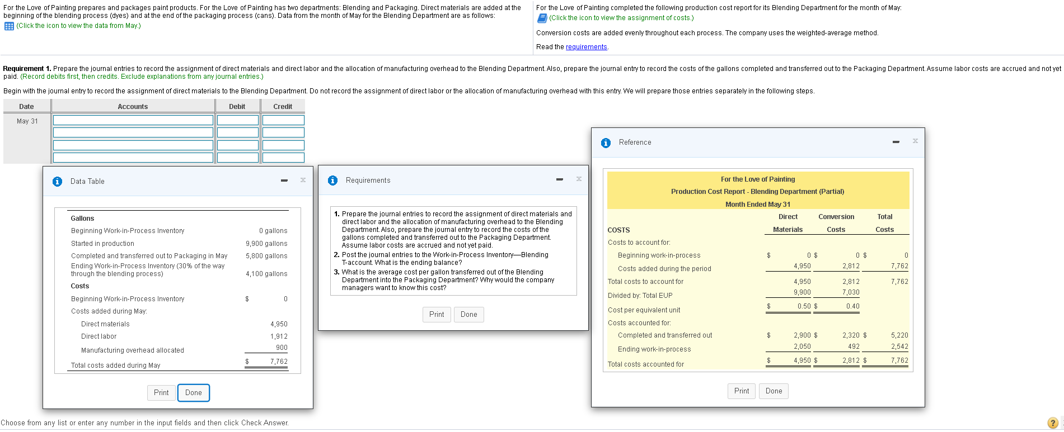Open the 'Click the icon to view the data from May' link
1064x432 pixels.
click(x=78, y=26)
